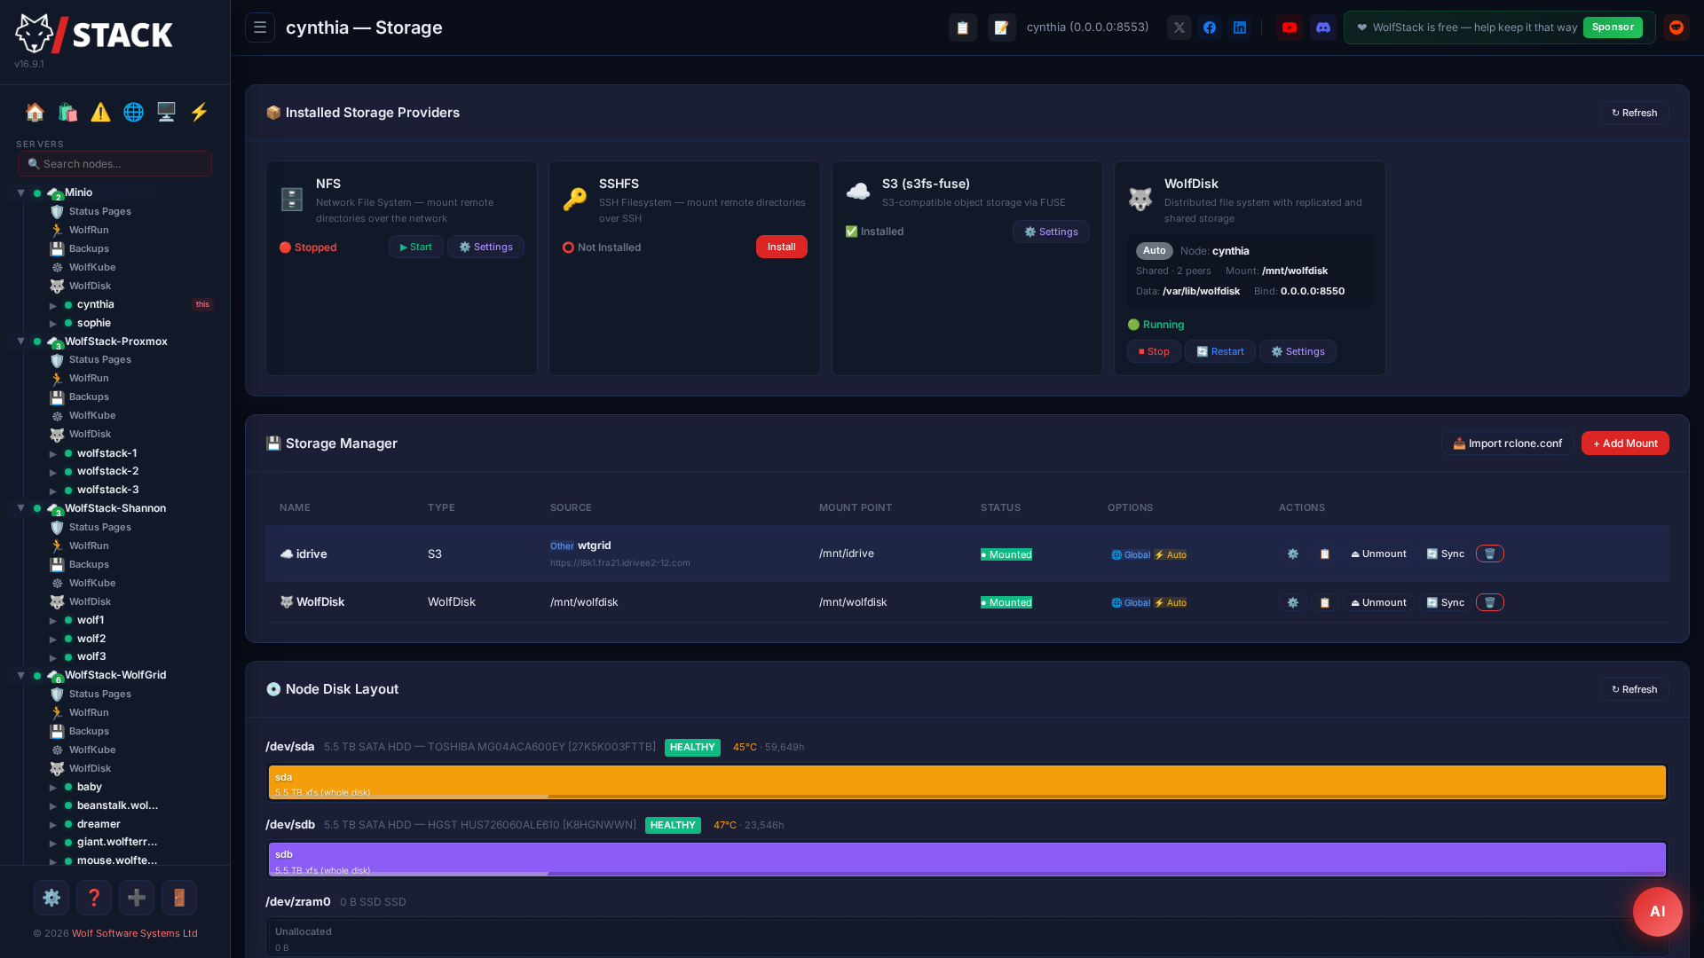Open Status Pages under Minio
Viewport: 1704px width, 958px height.
point(100,211)
